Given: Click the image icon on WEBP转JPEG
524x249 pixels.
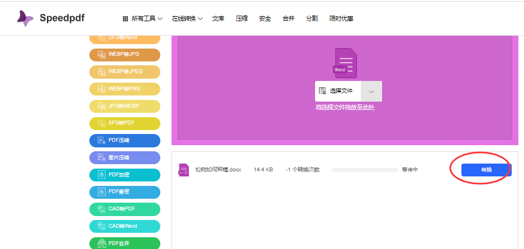Looking at the screenshot, I should 102,71.
